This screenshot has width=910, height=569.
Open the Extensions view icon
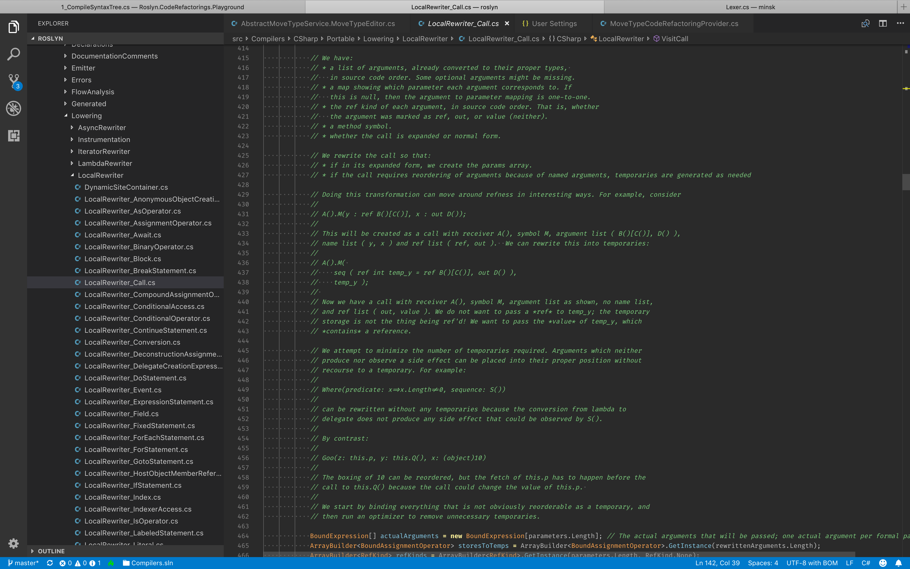click(x=14, y=135)
